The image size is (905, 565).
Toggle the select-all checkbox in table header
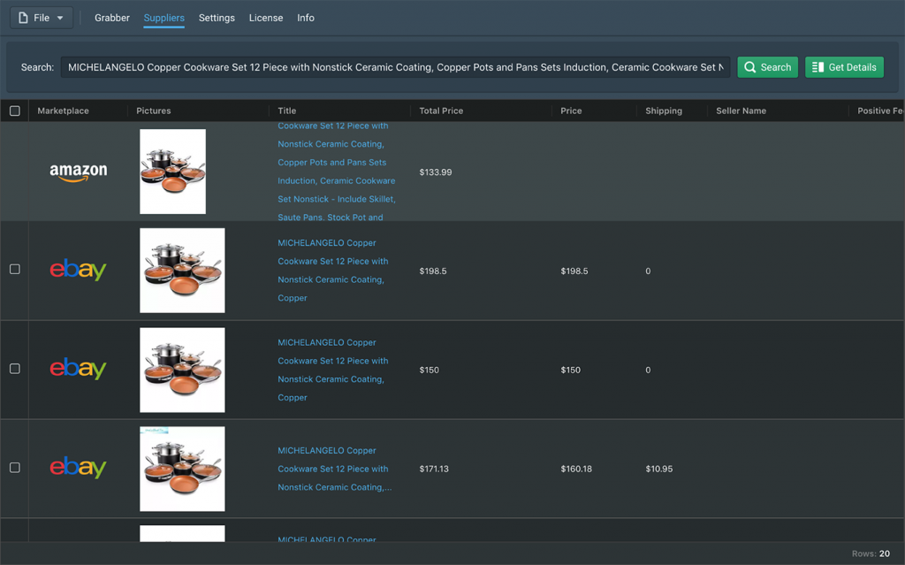point(15,111)
